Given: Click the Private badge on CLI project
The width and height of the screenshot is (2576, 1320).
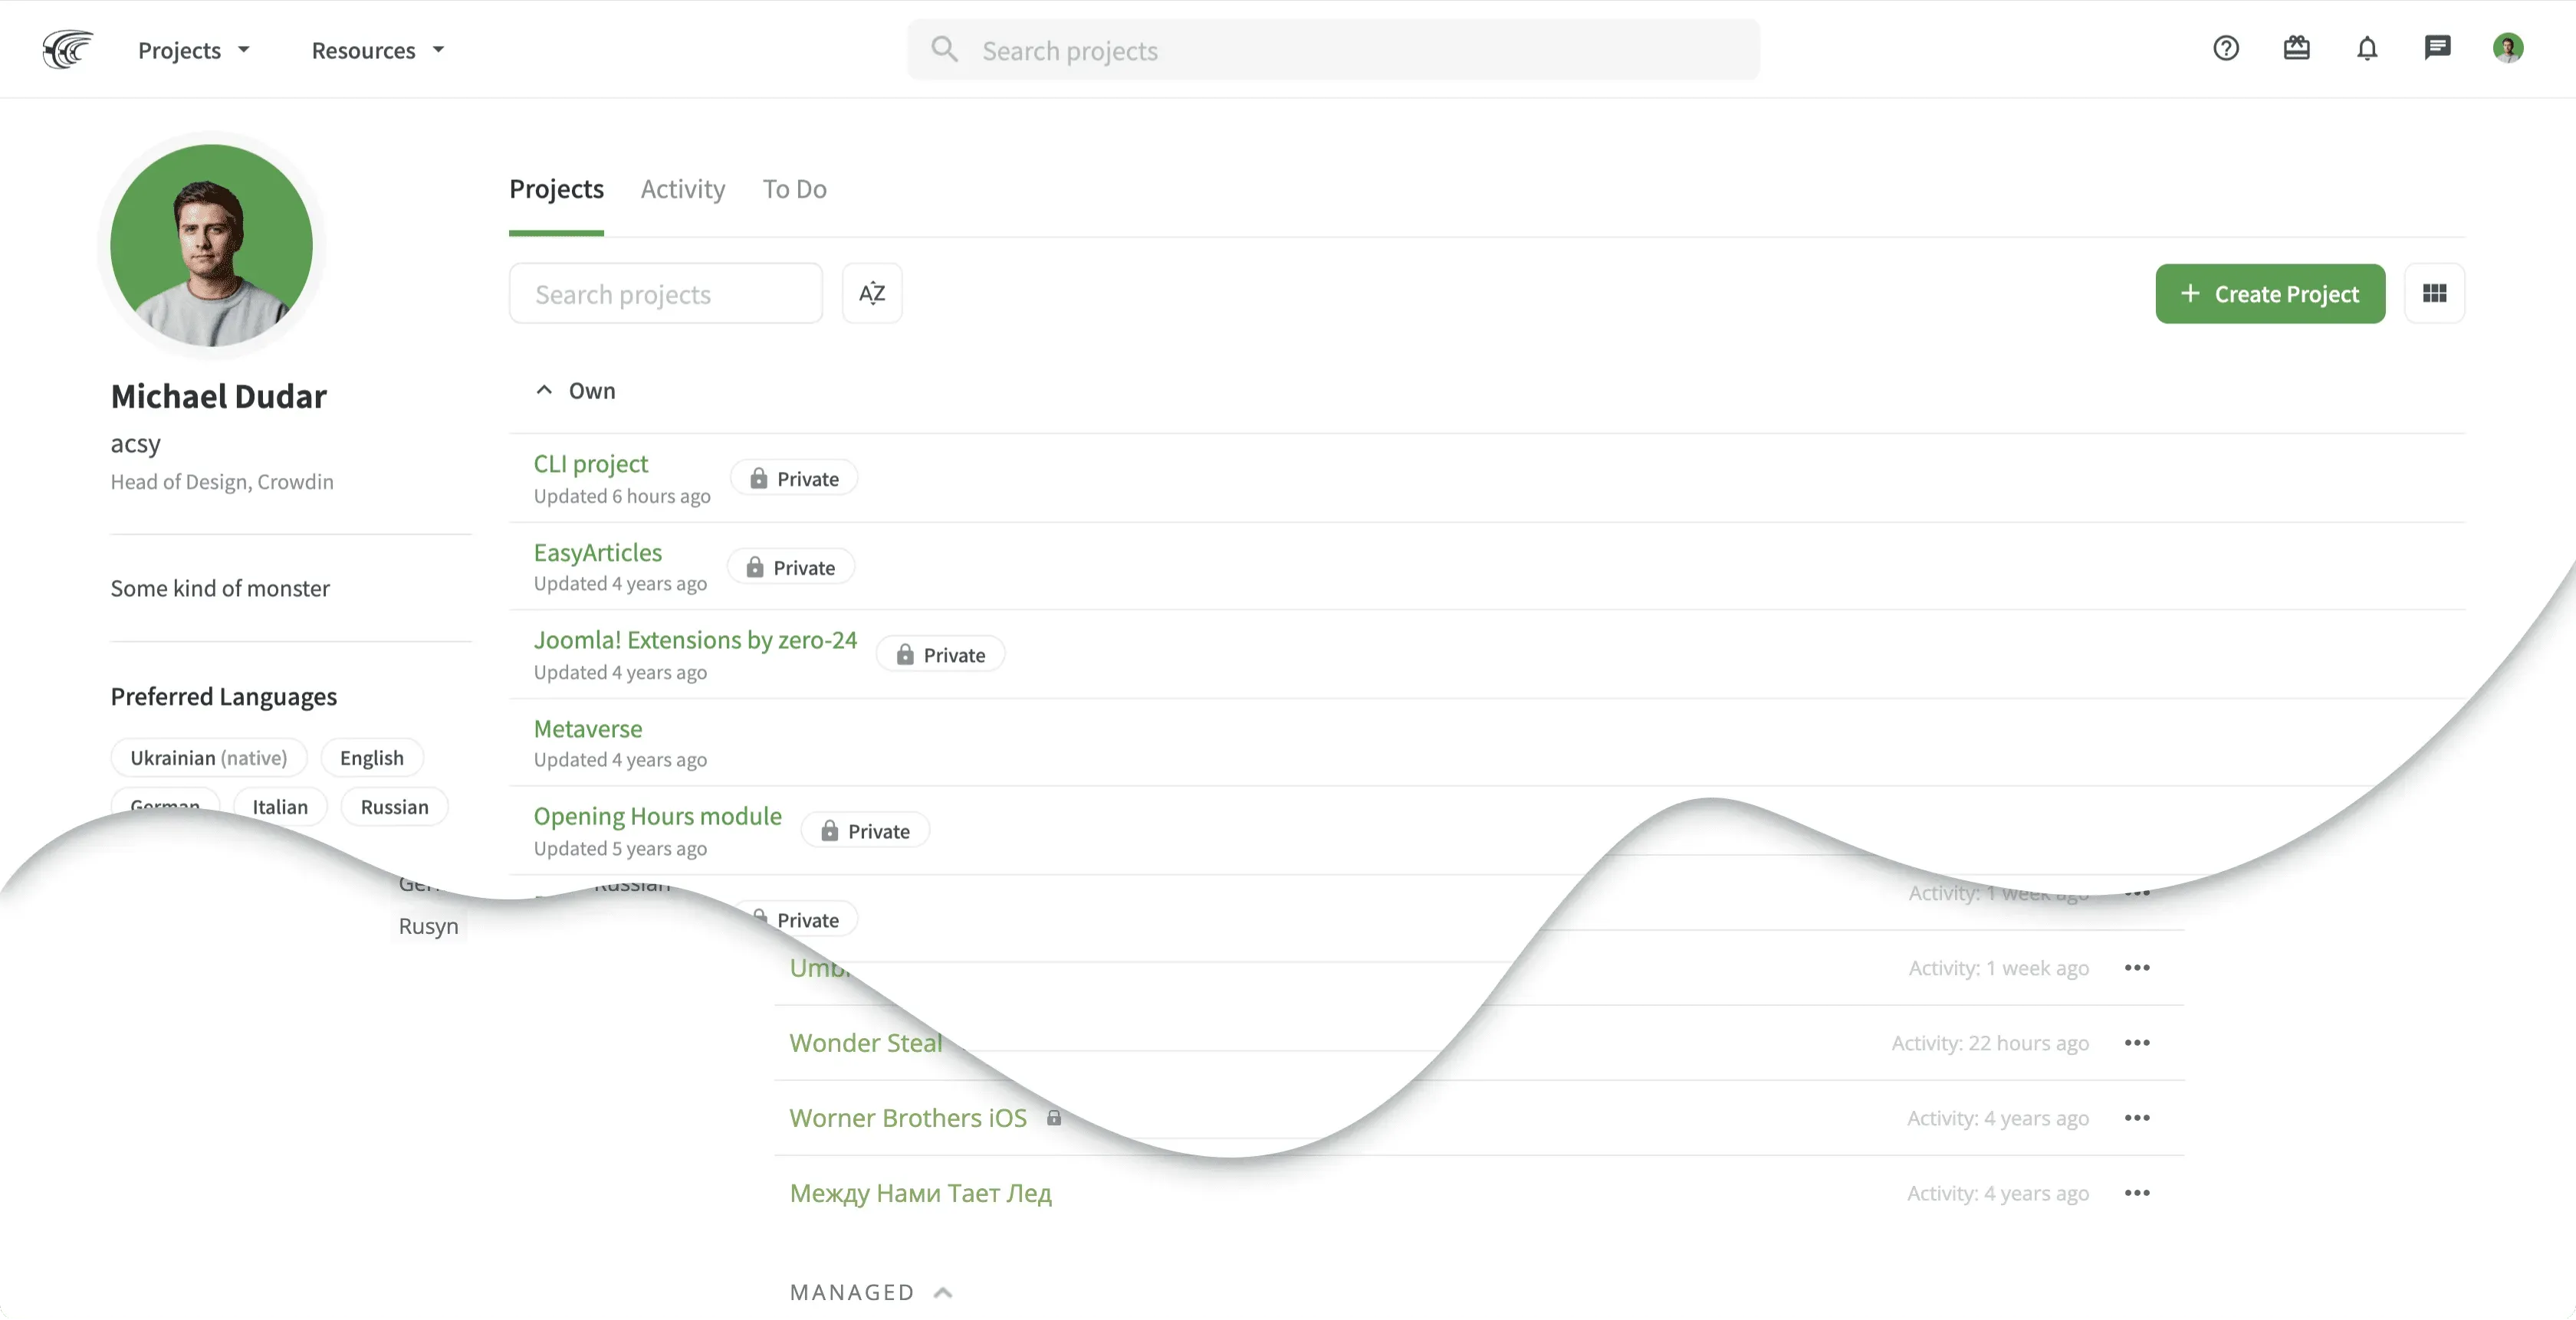Looking at the screenshot, I should (793, 477).
